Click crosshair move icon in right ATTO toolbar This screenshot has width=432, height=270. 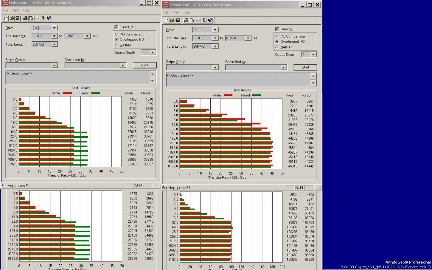(198, 20)
